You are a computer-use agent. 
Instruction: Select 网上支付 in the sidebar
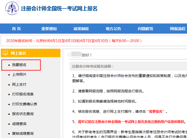click(19, 84)
